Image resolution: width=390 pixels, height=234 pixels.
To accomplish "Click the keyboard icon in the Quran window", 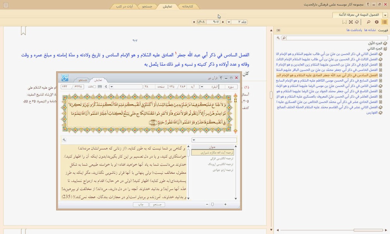I will pos(100,86).
